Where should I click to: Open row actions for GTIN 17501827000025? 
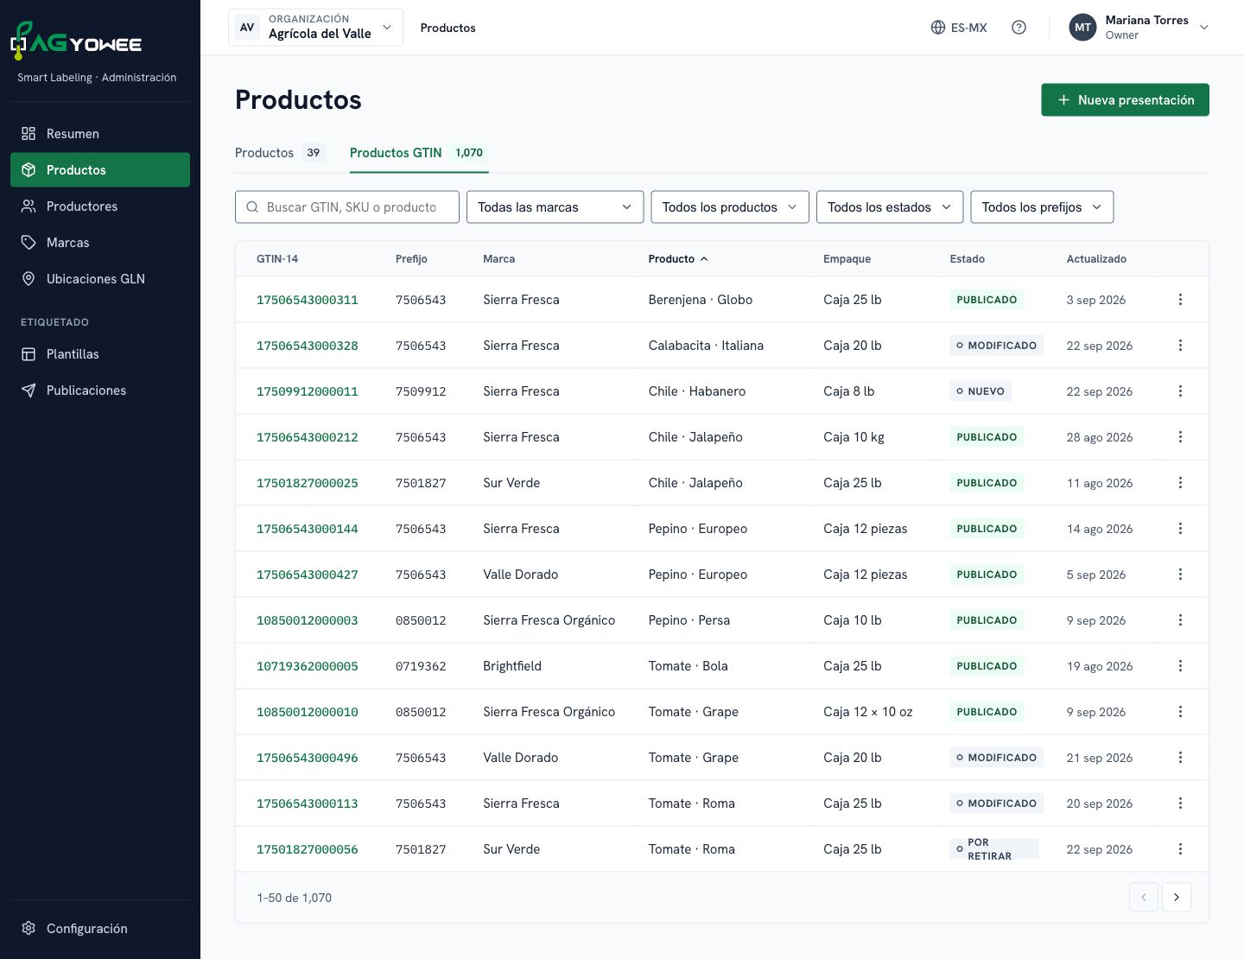(x=1180, y=483)
